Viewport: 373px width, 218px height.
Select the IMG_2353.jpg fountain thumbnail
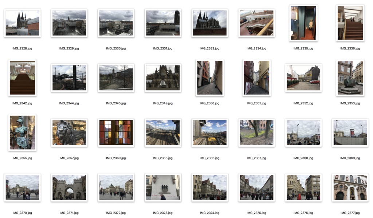click(350, 78)
